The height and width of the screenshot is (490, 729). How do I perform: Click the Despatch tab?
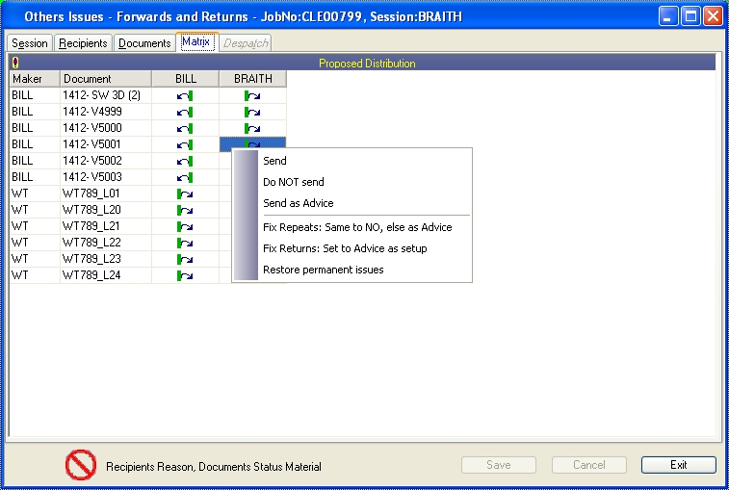(x=246, y=43)
